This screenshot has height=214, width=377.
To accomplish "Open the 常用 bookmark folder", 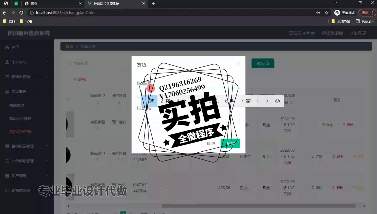I will [x=26, y=21].
